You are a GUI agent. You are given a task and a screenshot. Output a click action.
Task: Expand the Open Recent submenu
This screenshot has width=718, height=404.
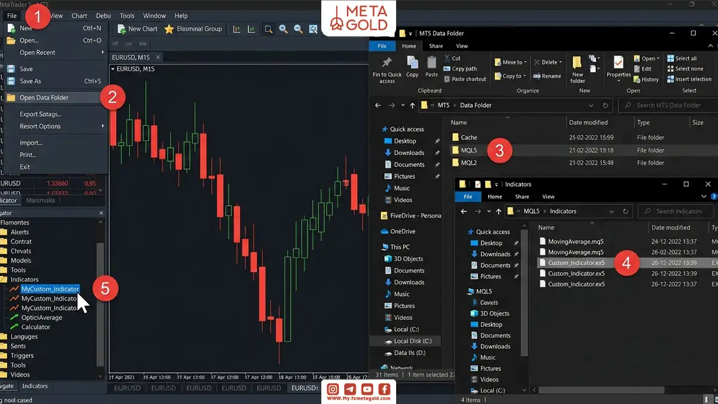pos(103,53)
